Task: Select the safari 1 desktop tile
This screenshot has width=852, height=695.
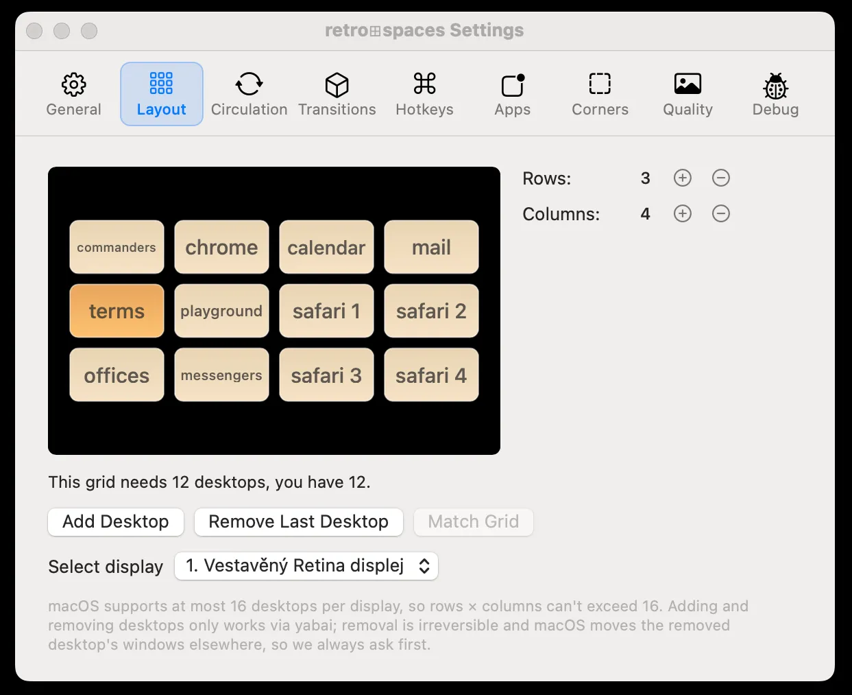Action: [x=326, y=311]
